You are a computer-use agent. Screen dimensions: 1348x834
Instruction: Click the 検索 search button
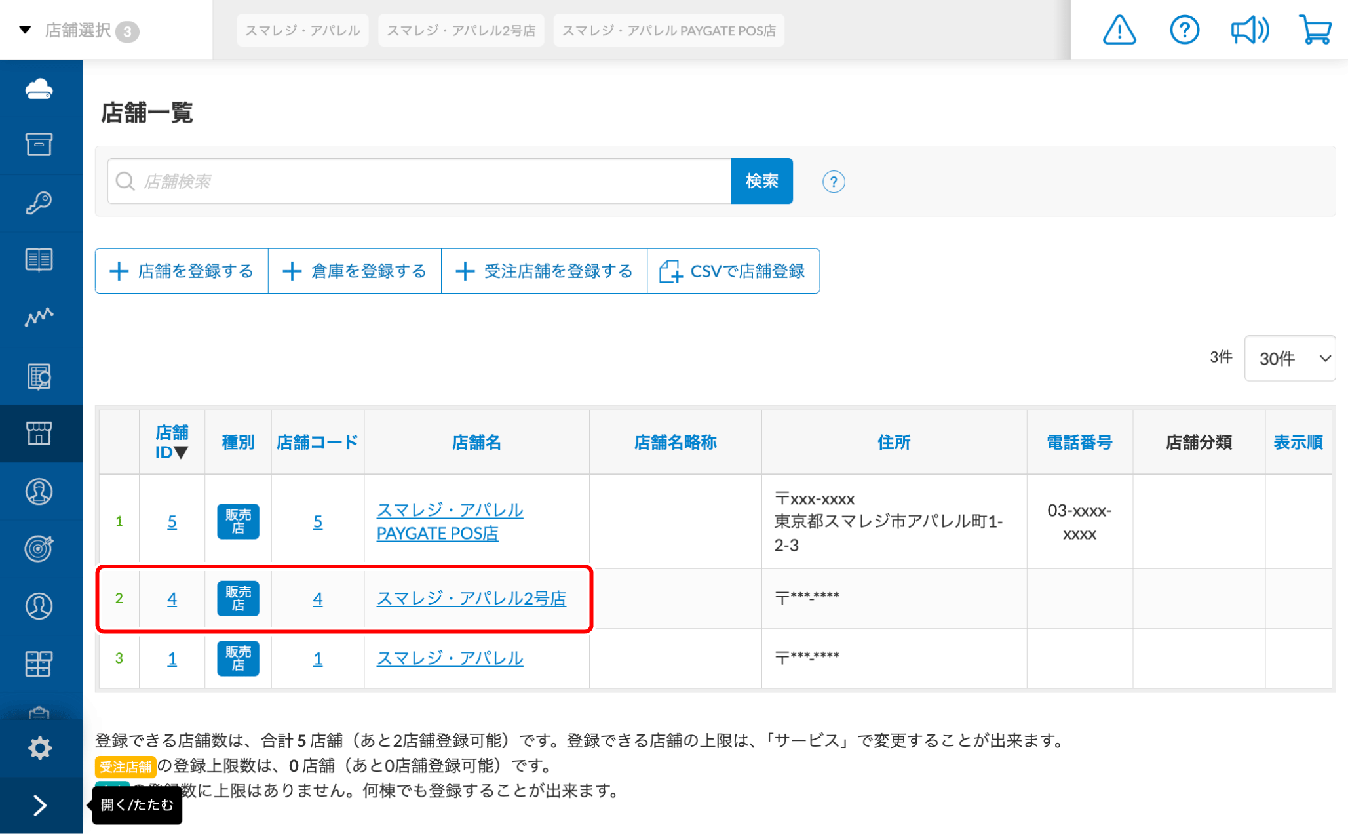point(761,181)
